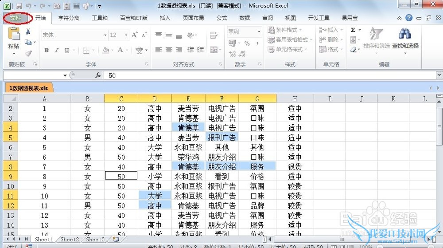Open the number format dropdown (常规)
This screenshot has height=248, width=443.
point(259,31)
